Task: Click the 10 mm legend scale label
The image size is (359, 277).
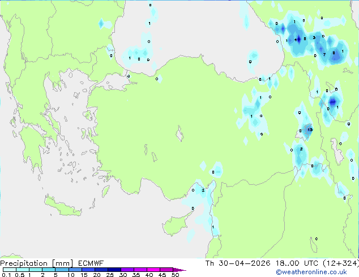Action: pyautogui.click(x=71, y=275)
